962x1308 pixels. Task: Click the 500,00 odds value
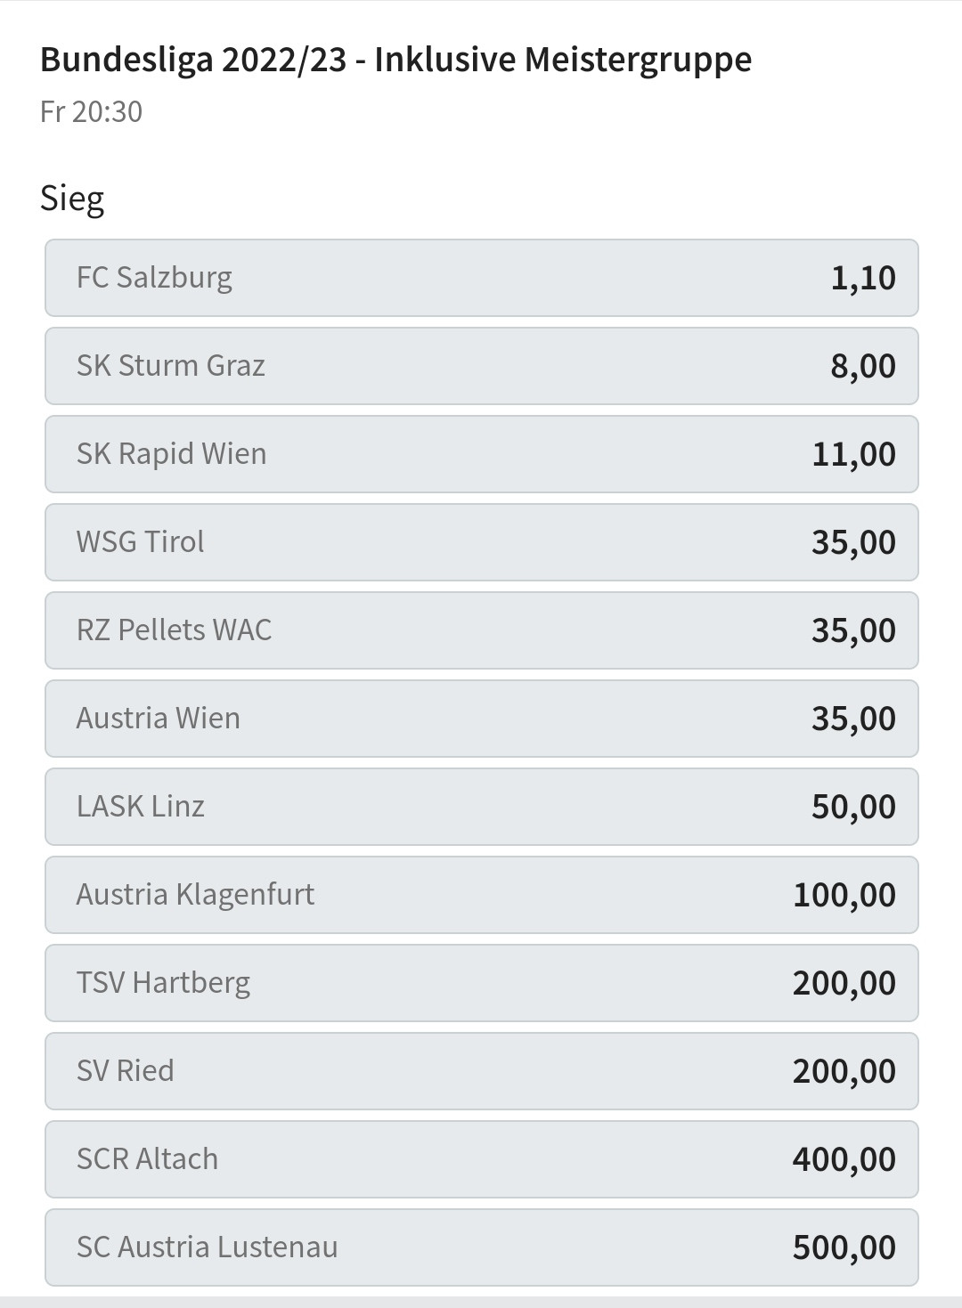[844, 1247]
